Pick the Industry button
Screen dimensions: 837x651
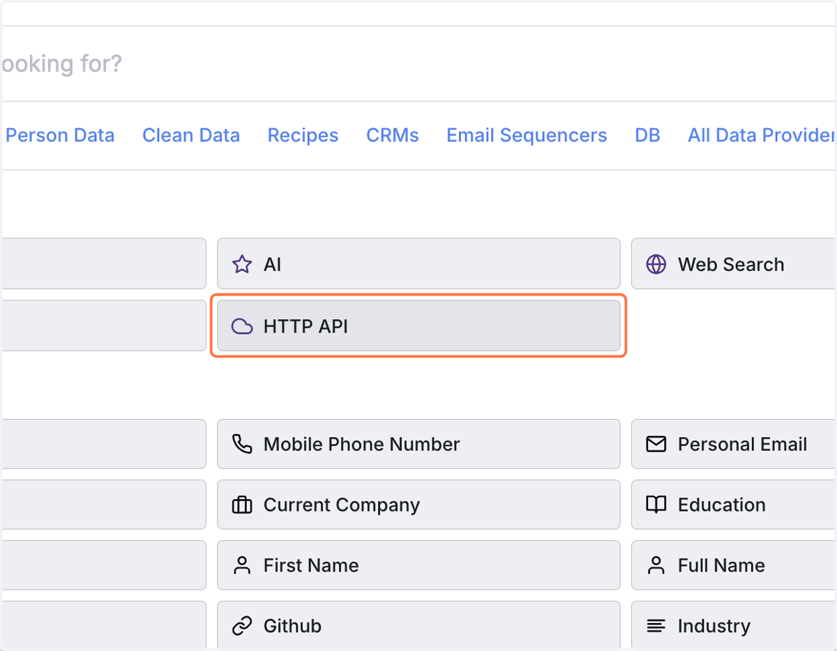734,625
